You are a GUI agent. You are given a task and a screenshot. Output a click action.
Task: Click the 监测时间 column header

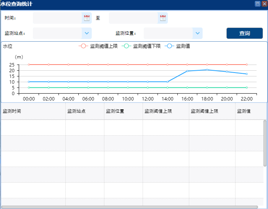[33, 111]
